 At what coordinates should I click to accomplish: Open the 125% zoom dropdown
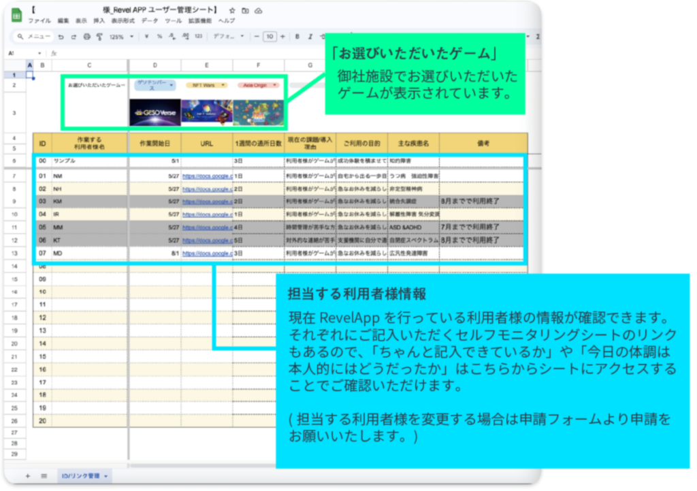point(120,37)
